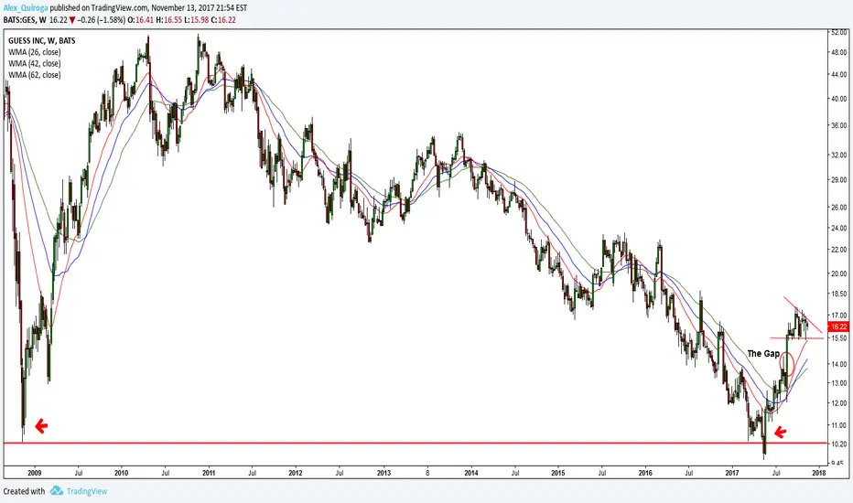853x503 pixels.
Task: Click 'The Gap' annotation label
Action: click(x=763, y=353)
